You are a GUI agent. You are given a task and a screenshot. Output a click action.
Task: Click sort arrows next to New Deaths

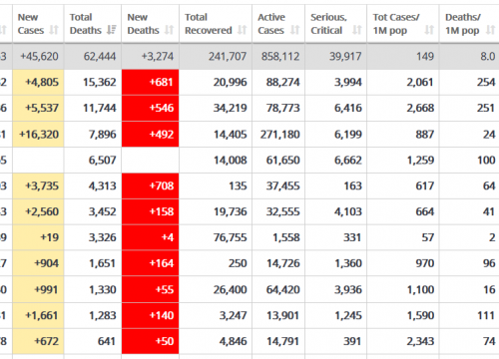point(169,30)
